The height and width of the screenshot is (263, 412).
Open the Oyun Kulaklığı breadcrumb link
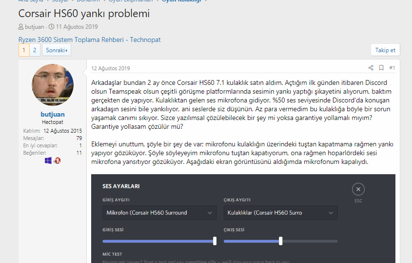tap(181, 1)
